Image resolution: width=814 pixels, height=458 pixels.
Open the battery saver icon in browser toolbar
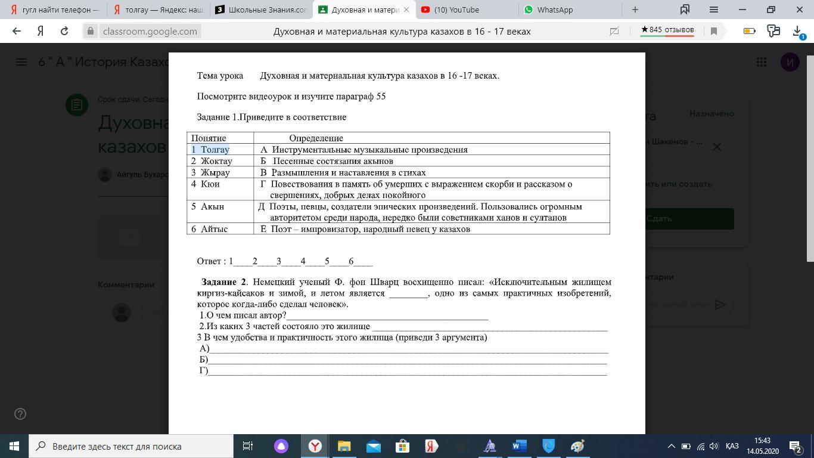click(x=749, y=31)
